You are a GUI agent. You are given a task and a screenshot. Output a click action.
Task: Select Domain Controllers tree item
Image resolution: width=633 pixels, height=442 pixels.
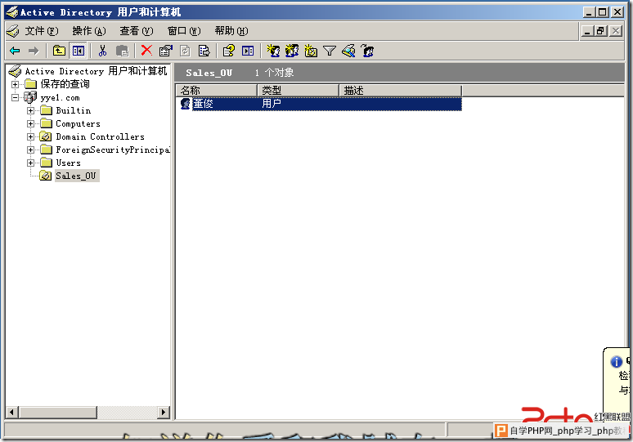point(100,136)
